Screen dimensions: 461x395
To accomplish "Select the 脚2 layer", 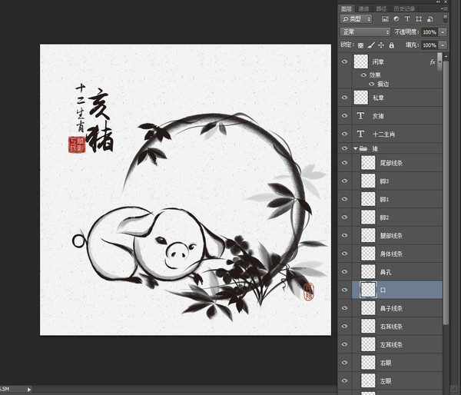I will point(397,217).
